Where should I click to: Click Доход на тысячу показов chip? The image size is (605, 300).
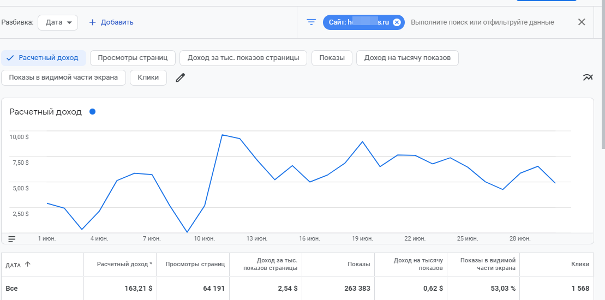point(407,58)
